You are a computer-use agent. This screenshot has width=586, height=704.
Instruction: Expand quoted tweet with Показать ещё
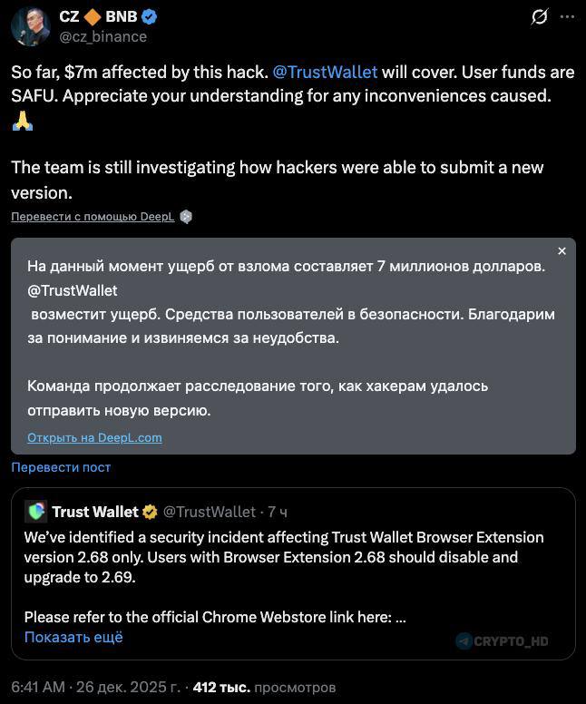click(x=73, y=637)
